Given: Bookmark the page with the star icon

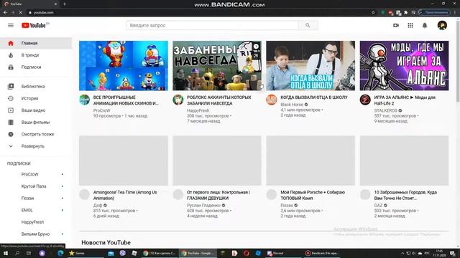Looking at the screenshot, I should (373, 12).
